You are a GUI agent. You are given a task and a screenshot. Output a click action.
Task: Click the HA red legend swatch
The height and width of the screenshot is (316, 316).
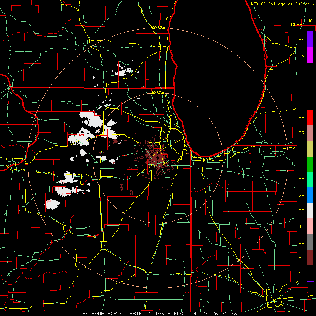click(310, 117)
